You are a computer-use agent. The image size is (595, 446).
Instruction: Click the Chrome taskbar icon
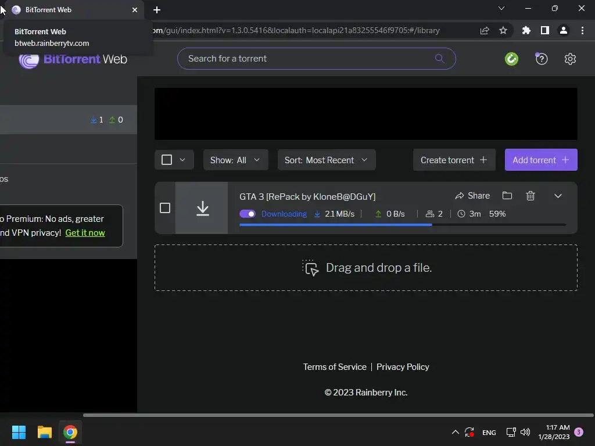[x=70, y=432]
